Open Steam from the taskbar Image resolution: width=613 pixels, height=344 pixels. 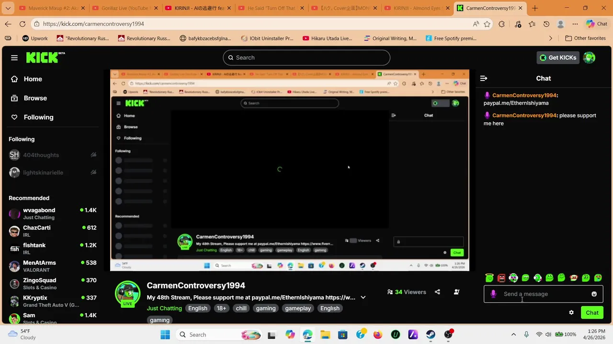click(x=431, y=334)
